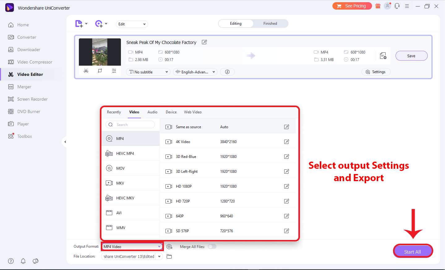445x270 pixels.
Task: Edit the Same as source preset
Action: [x=287, y=127]
